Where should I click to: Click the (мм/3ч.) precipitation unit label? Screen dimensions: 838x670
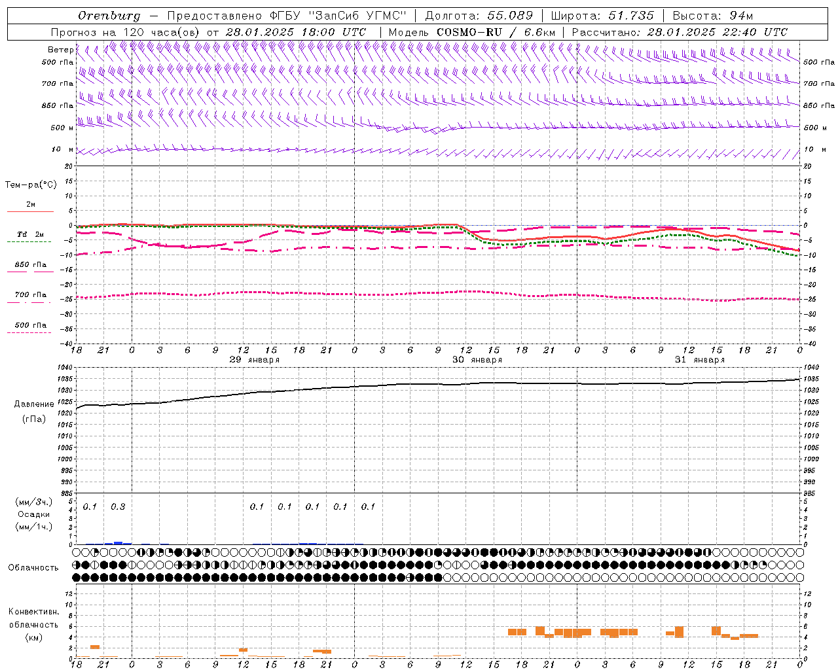tap(34, 502)
